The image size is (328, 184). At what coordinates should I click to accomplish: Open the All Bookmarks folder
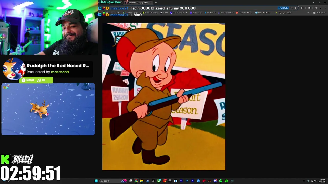point(320,13)
